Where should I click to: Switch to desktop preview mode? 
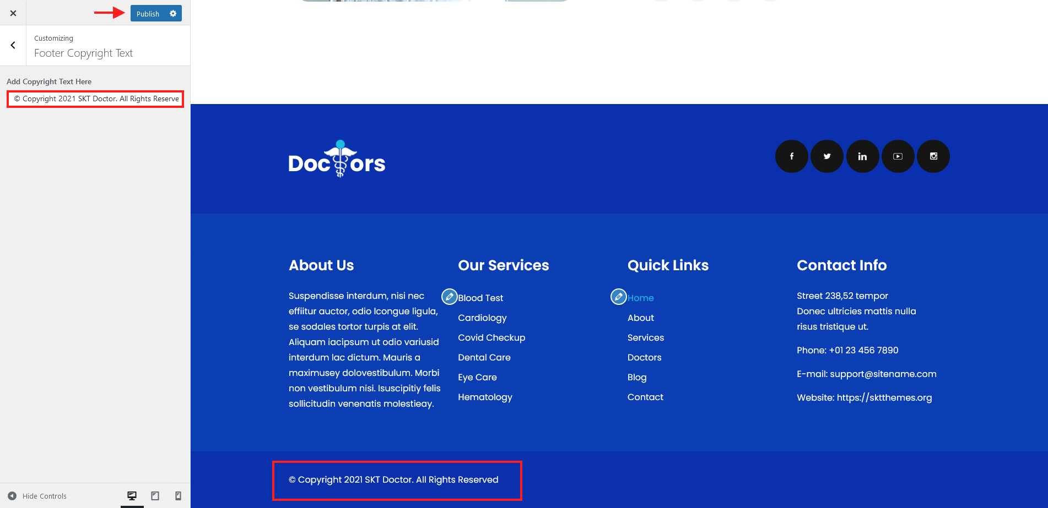(x=132, y=496)
